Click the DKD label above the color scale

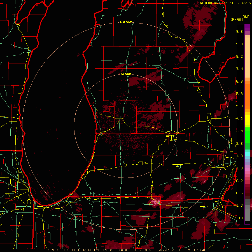tap(246, 17)
